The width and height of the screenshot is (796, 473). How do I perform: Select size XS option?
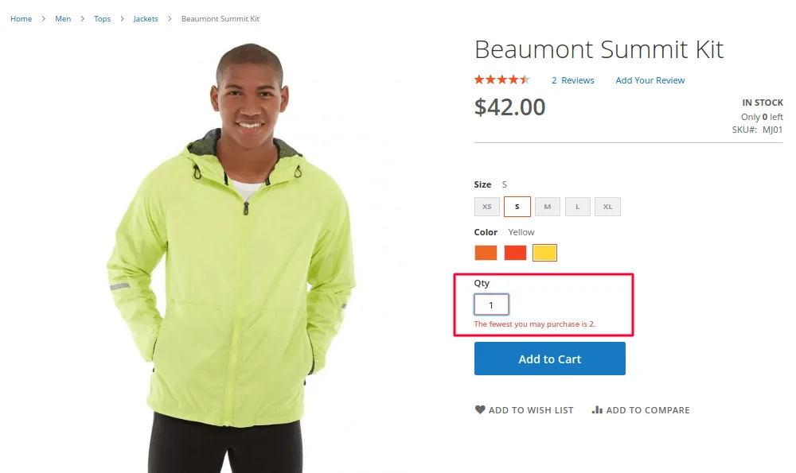(x=487, y=207)
